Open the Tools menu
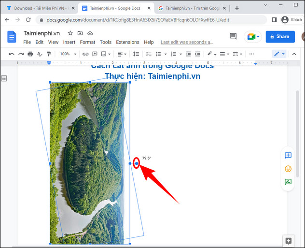 click(106, 42)
